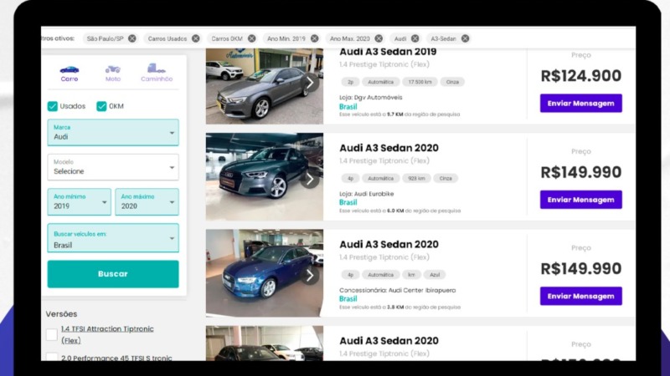Open the Marca dropdown showing Audi
The height and width of the screenshot is (376, 670).
pos(113,133)
